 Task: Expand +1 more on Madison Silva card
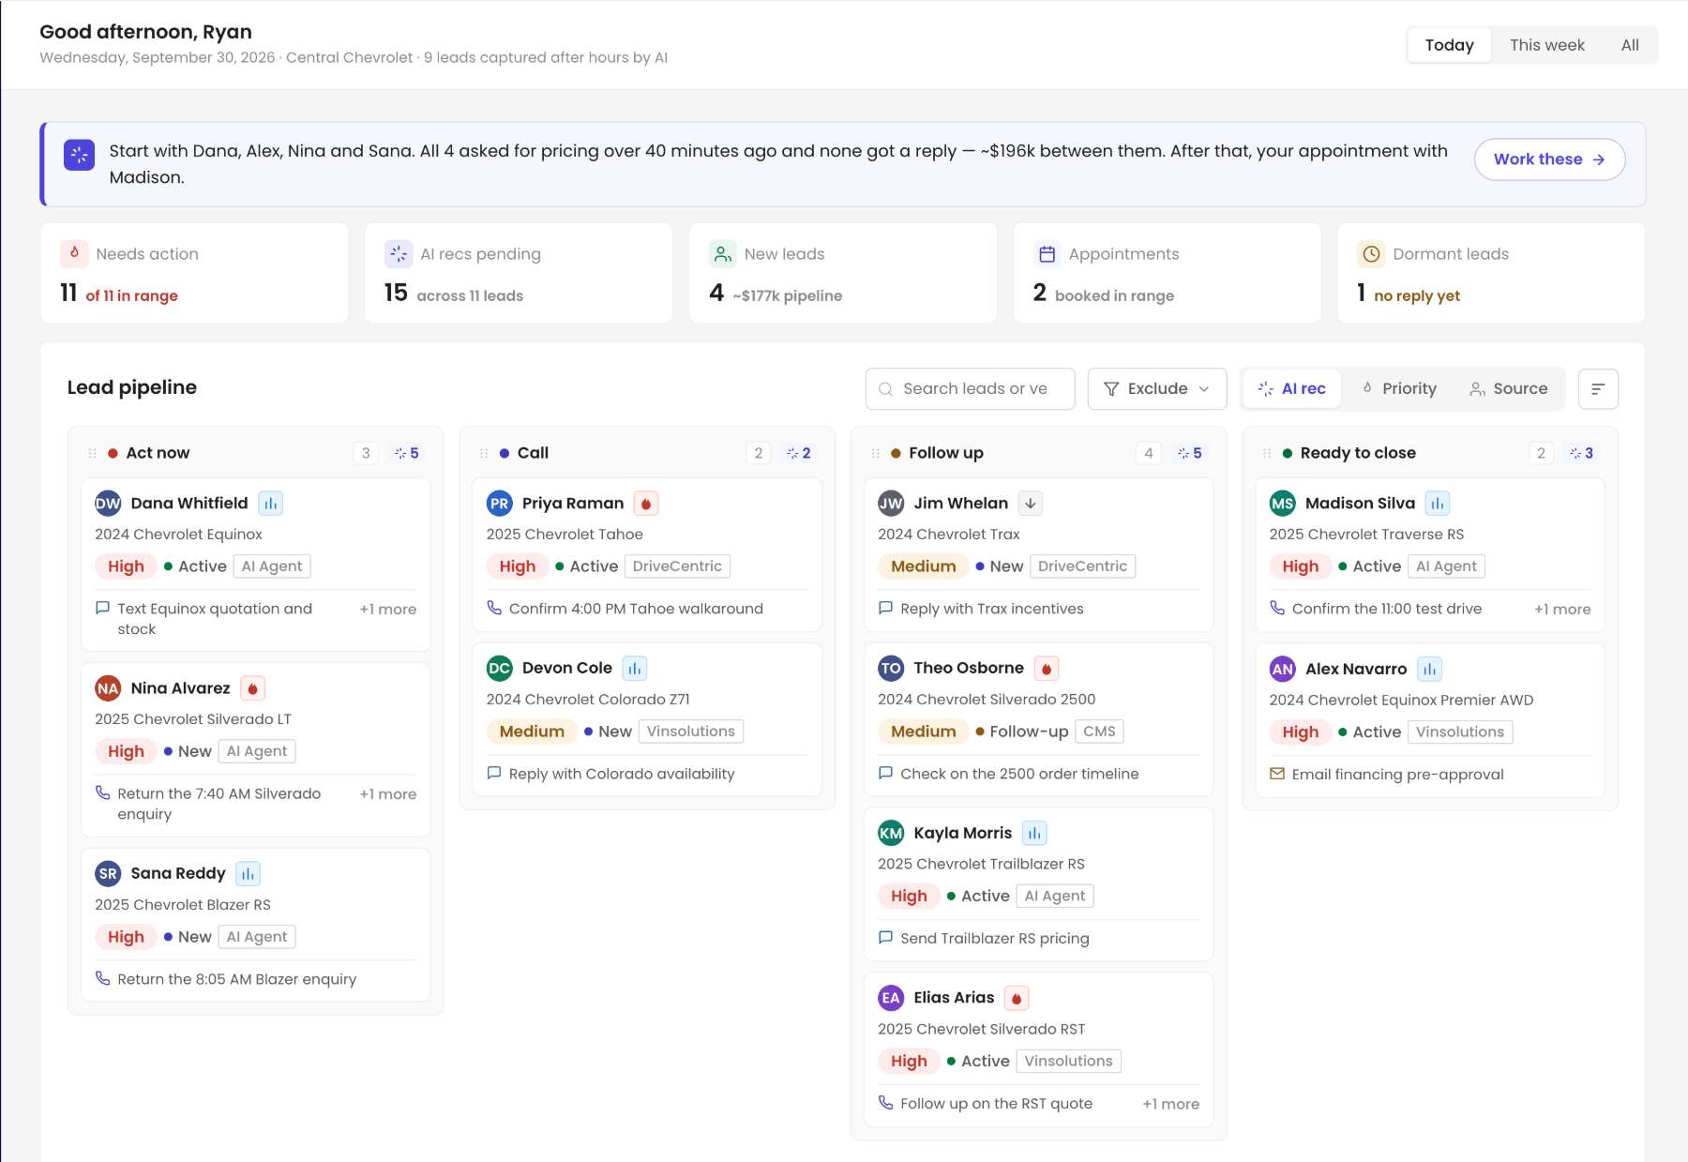1562,610
